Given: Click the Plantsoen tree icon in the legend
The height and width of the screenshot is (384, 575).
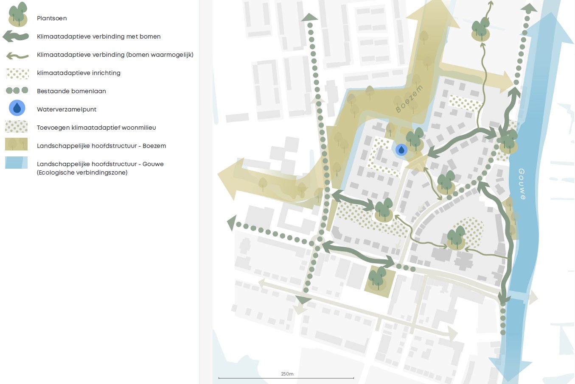Looking at the screenshot, I should (18, 14).
